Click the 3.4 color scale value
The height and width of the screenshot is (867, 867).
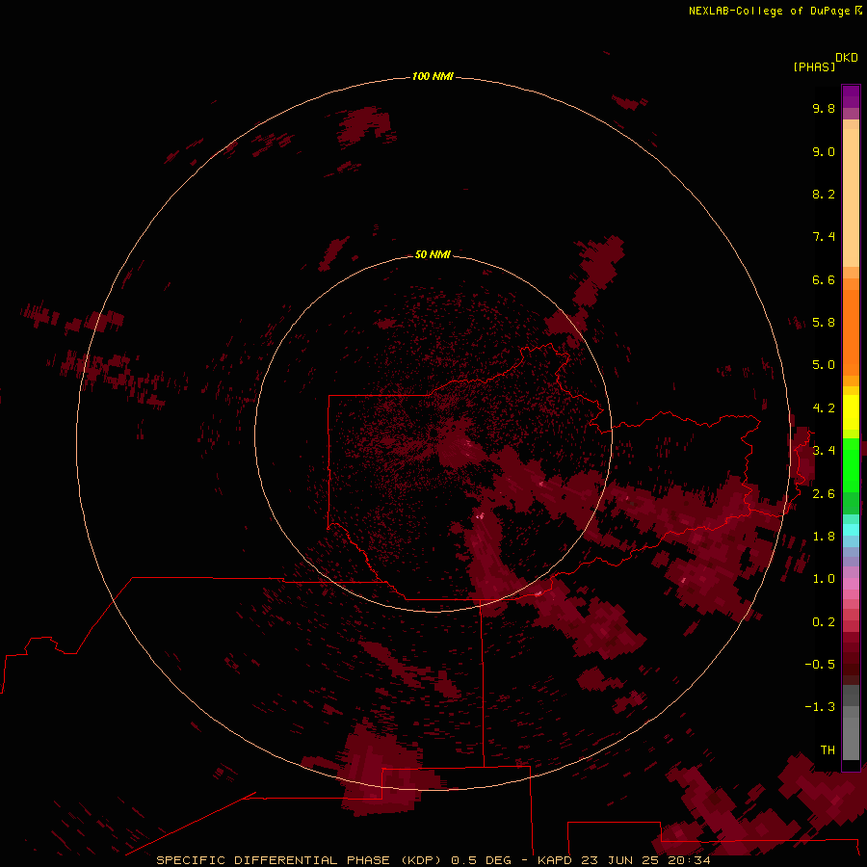[x=824, y=451]
